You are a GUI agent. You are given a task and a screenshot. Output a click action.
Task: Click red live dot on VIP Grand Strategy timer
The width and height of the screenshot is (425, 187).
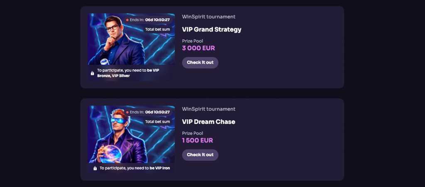pyautogui.click(x=127, y=20)
